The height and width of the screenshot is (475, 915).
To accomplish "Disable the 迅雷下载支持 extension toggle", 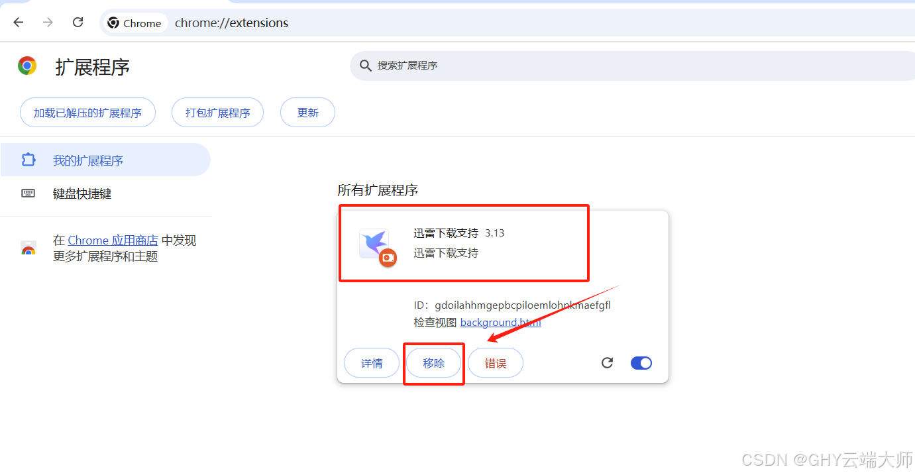I will tap(641, 363).
